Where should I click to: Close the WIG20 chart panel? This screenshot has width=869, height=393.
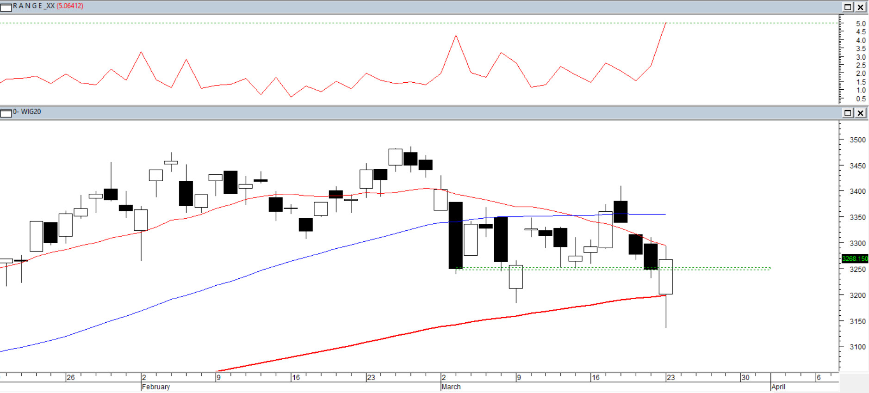click(860, 113)
